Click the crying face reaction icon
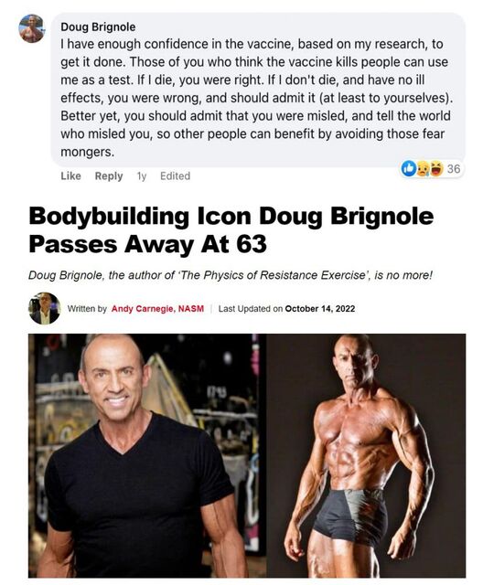Image resolution: width=483 pixels, height=585 pixels. pos(423,168)
